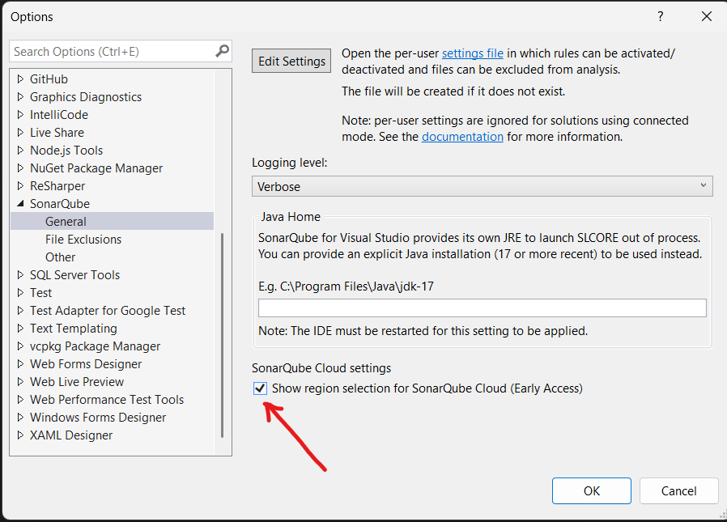Image resolution: width=727 pixels, height=522 pixels.
Task: Click the Java Home path field
Action: [482, 308]
